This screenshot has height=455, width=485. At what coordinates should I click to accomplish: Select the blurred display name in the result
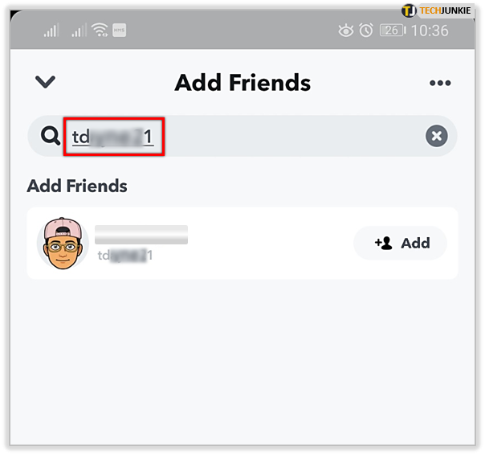pos(141,235)
